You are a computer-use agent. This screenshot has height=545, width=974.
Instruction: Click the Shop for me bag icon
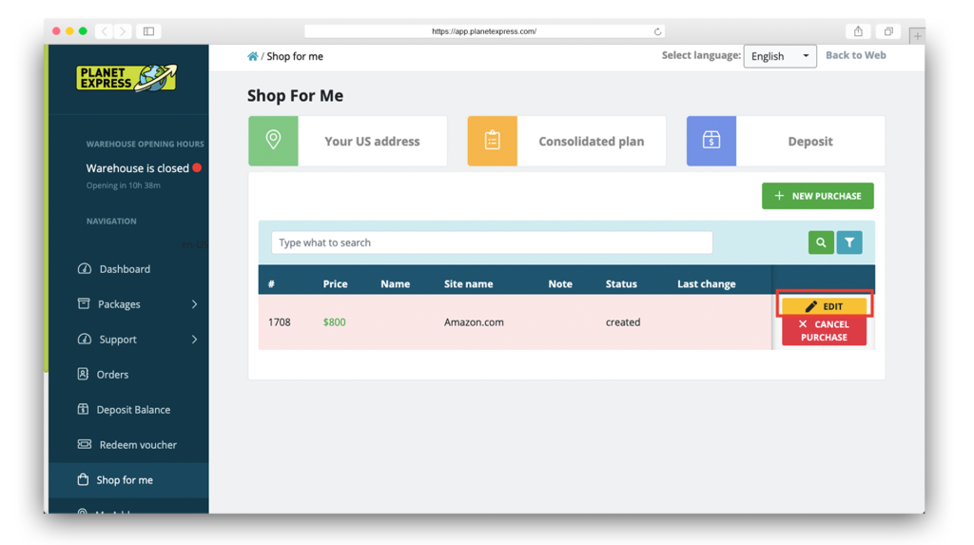pyautogui.click(x=83, y=479)
